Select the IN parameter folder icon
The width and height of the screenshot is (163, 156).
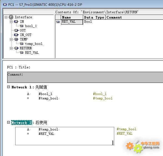[x=16, y=22]
